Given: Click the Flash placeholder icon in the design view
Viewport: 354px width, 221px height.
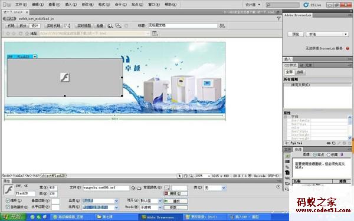Looking at the screenshot, I should pyautogui.click(x=65, y=78).
